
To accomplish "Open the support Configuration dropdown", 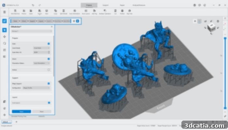I will pos(36,88).
